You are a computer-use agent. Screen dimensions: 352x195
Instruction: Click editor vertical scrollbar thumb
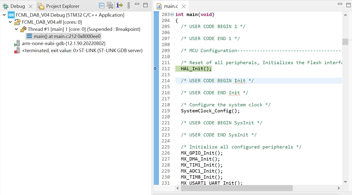[345, 42]
